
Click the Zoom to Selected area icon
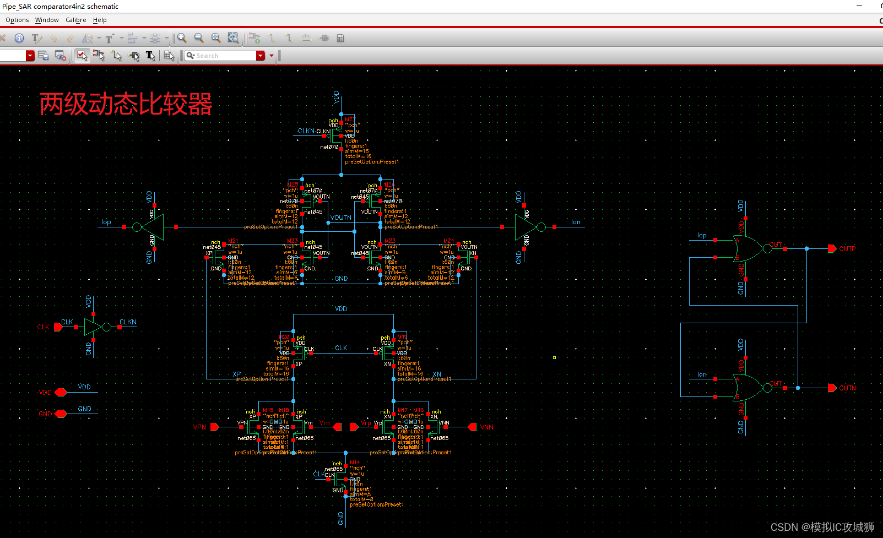234,38
